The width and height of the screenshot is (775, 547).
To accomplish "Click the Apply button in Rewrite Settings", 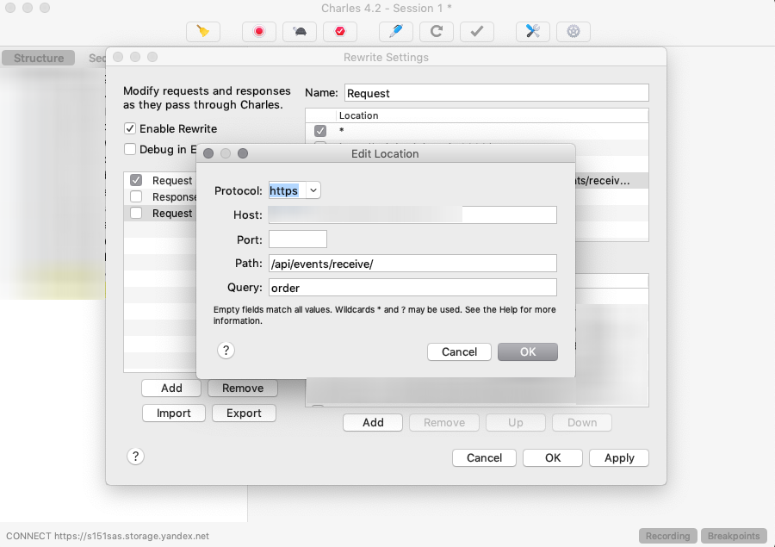I will click(619, 458).
